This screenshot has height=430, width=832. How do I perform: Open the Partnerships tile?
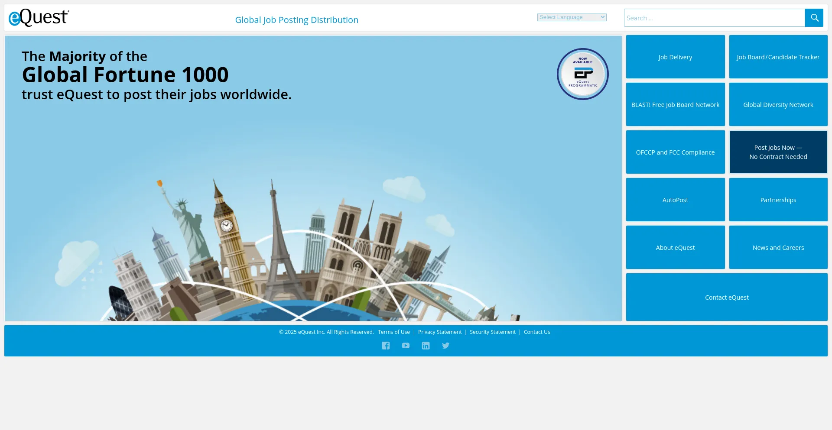tap(778, 200)
